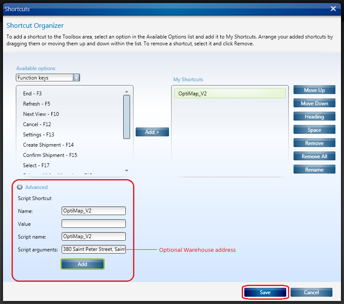Viewport: 344px width, 304px height.
Task: Click the Script arguments text box
Action: pyautogui.click(x=93, y=250)
